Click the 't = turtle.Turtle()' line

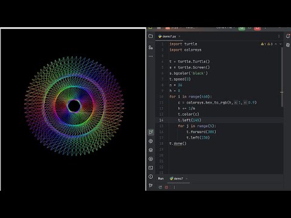coord(190,62)
